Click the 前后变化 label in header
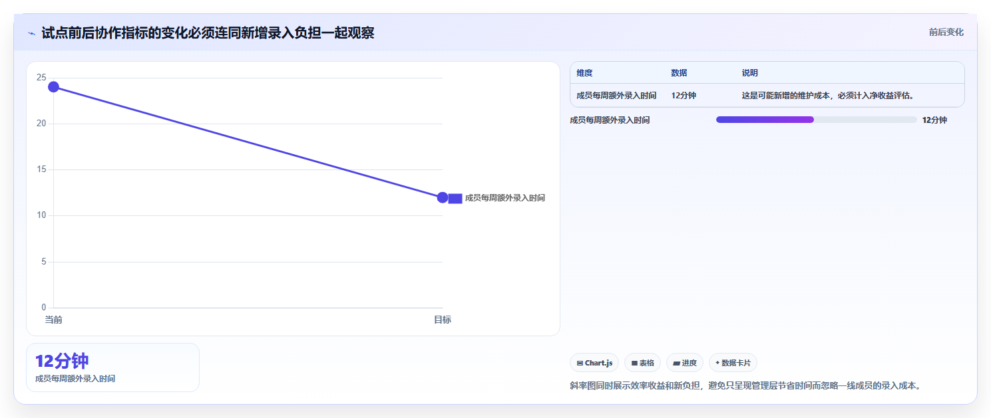This screenshot has height=418, width=991. [946, 33]
